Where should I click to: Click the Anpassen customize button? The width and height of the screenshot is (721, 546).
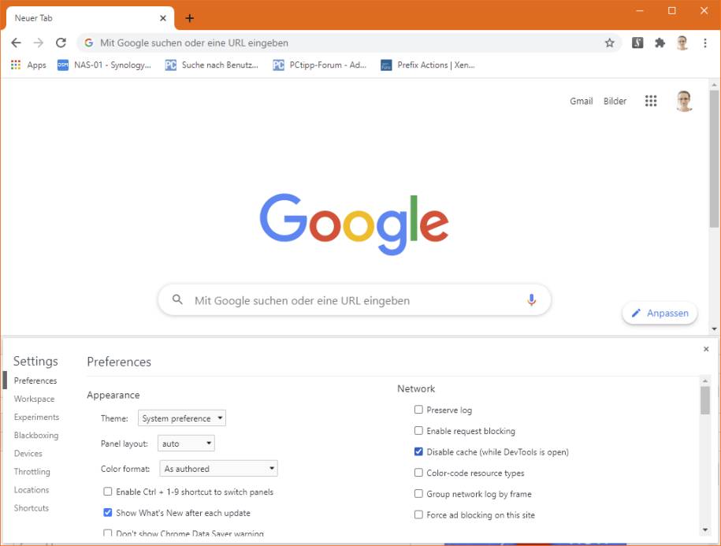click(660, 313)
